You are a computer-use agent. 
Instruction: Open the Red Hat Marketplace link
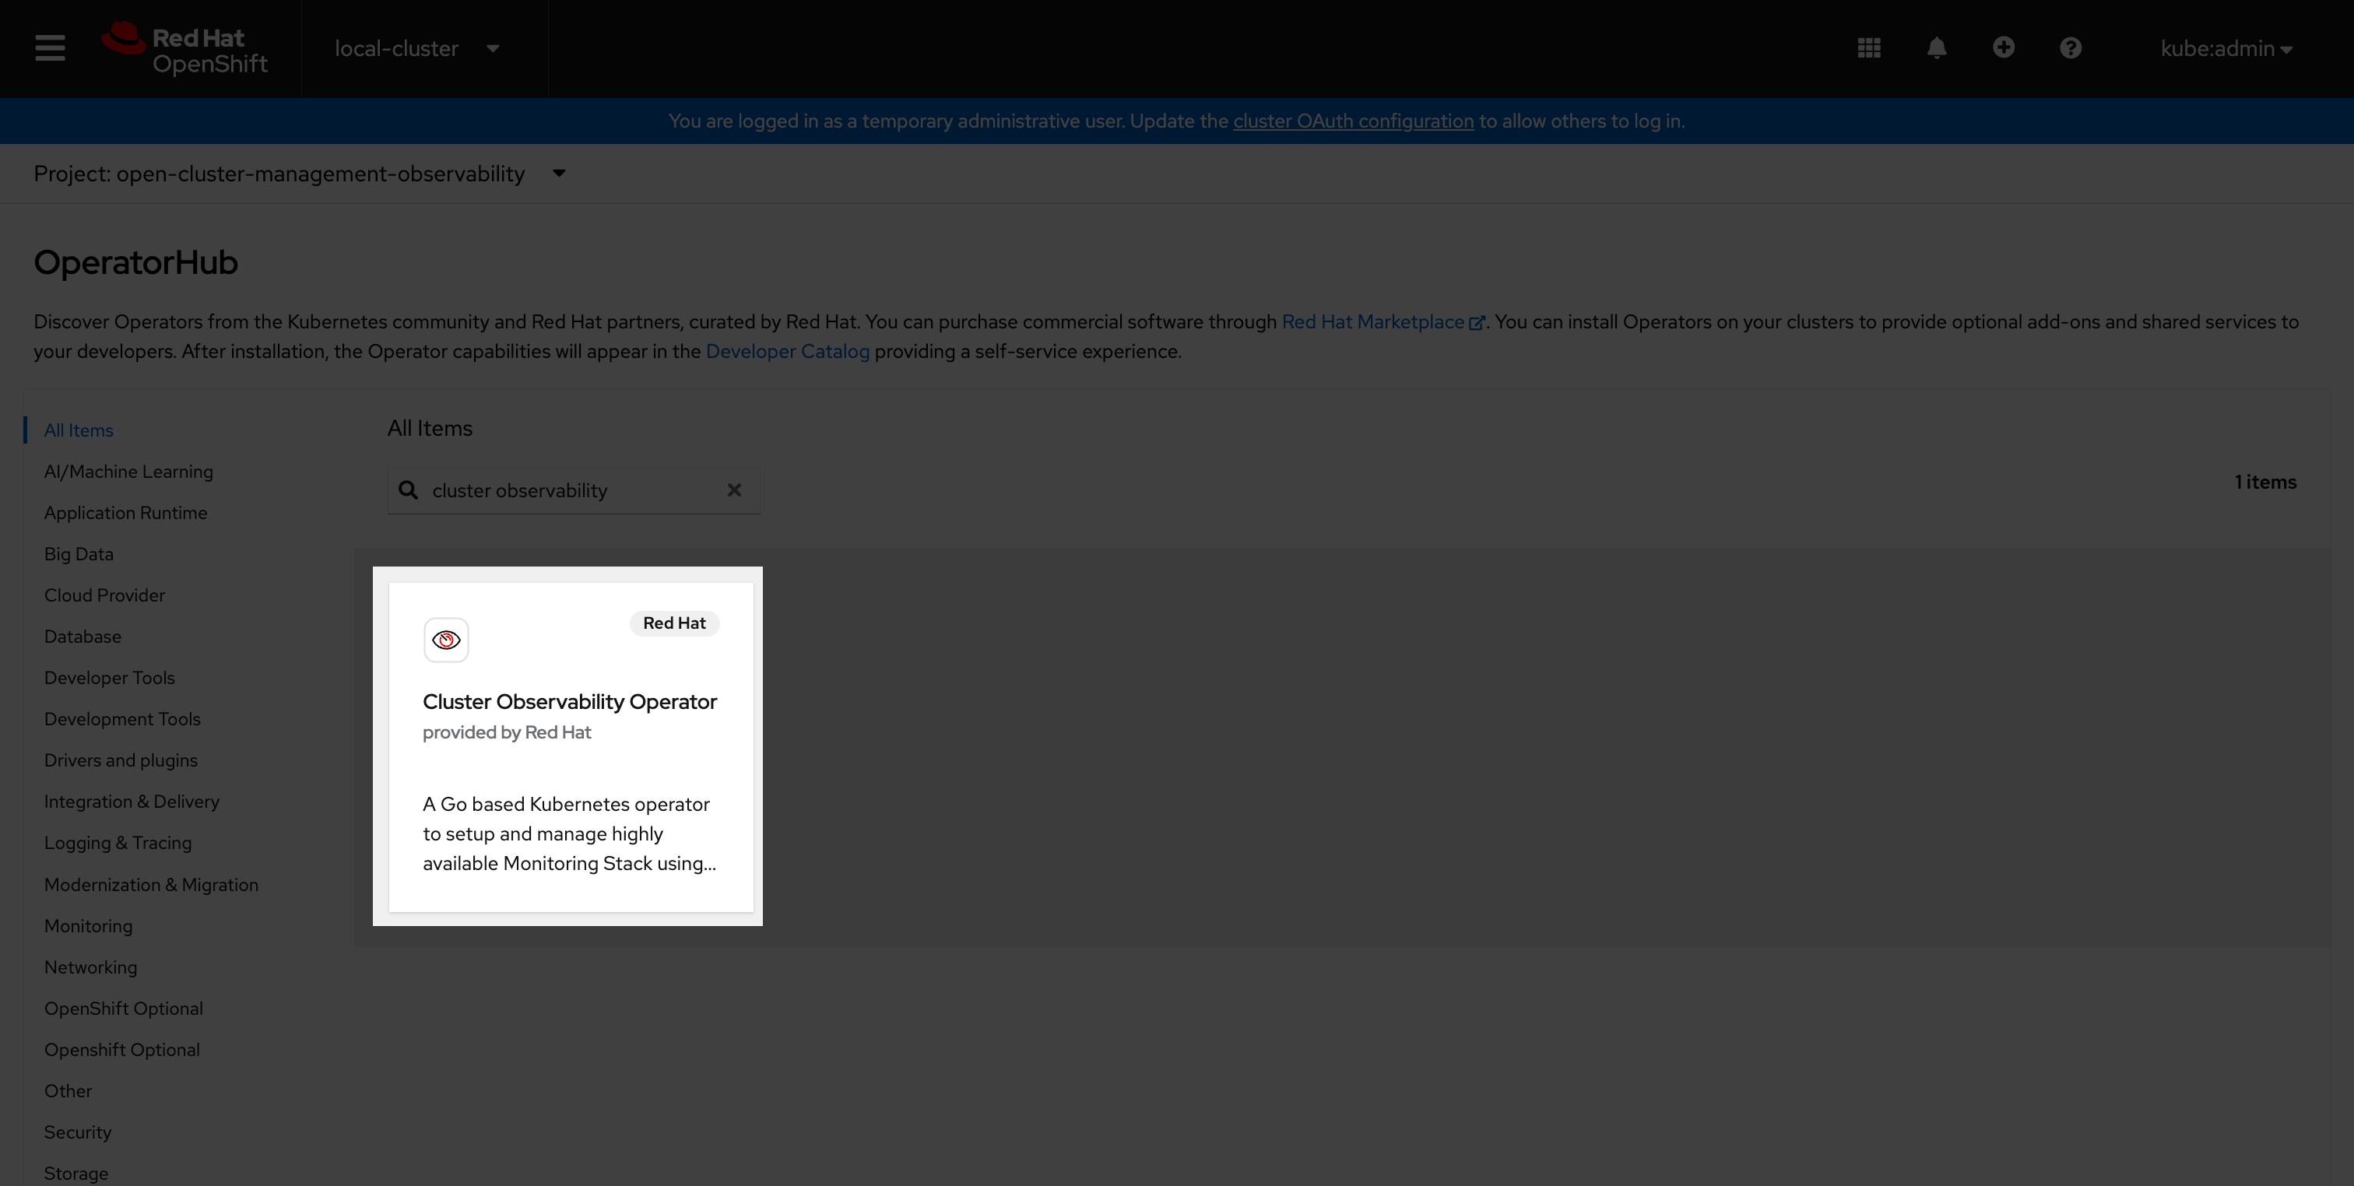[1372, 321]
